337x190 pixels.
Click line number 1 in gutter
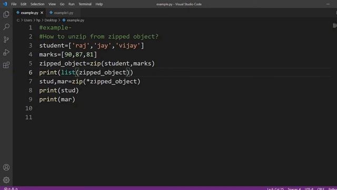tap(31, 27)
